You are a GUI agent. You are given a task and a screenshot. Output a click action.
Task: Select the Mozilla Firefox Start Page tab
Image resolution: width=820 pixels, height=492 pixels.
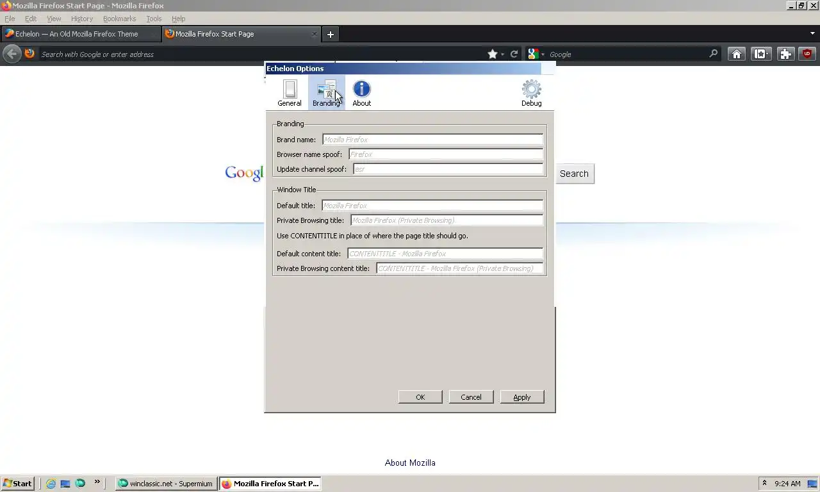[x=240, y=34]
